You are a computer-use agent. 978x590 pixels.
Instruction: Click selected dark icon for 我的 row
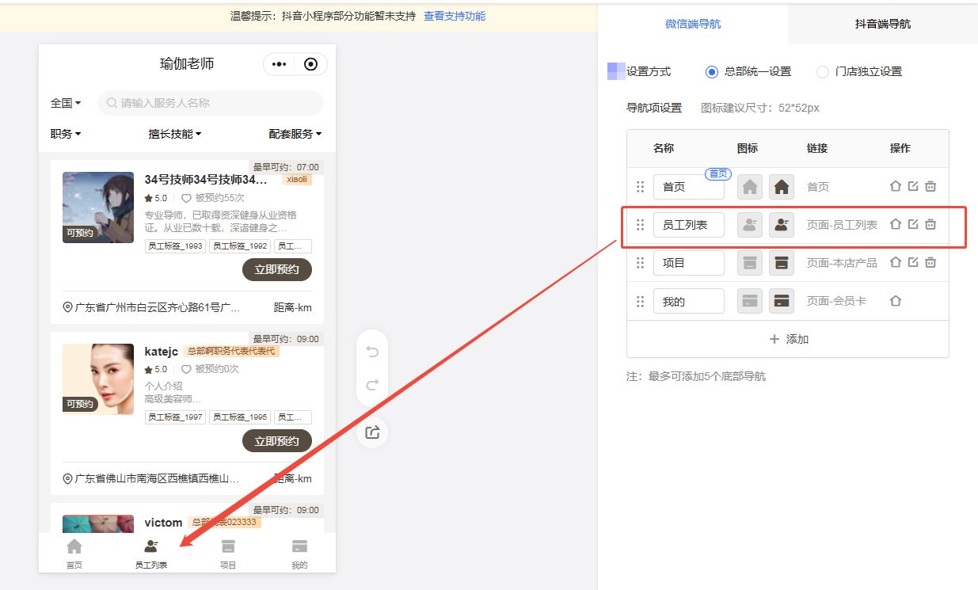click(x=782, y=301)
